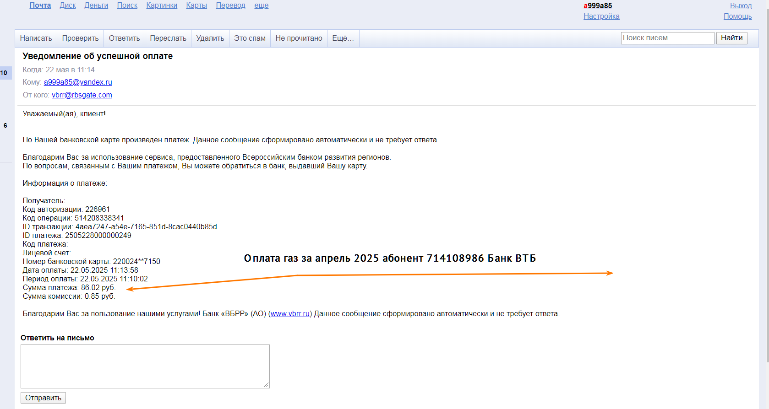Compose a new message with Написать
The width and height of the screenshot is (769, 409).
tap(36, 38)
